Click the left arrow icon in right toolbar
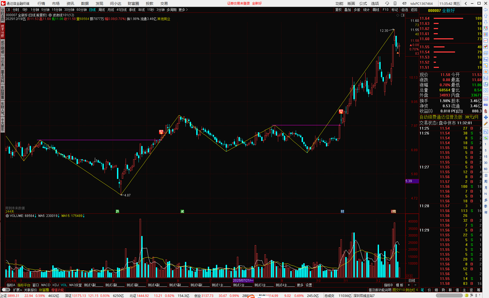Viewport: 489px width, 298px height. [486, 10]
